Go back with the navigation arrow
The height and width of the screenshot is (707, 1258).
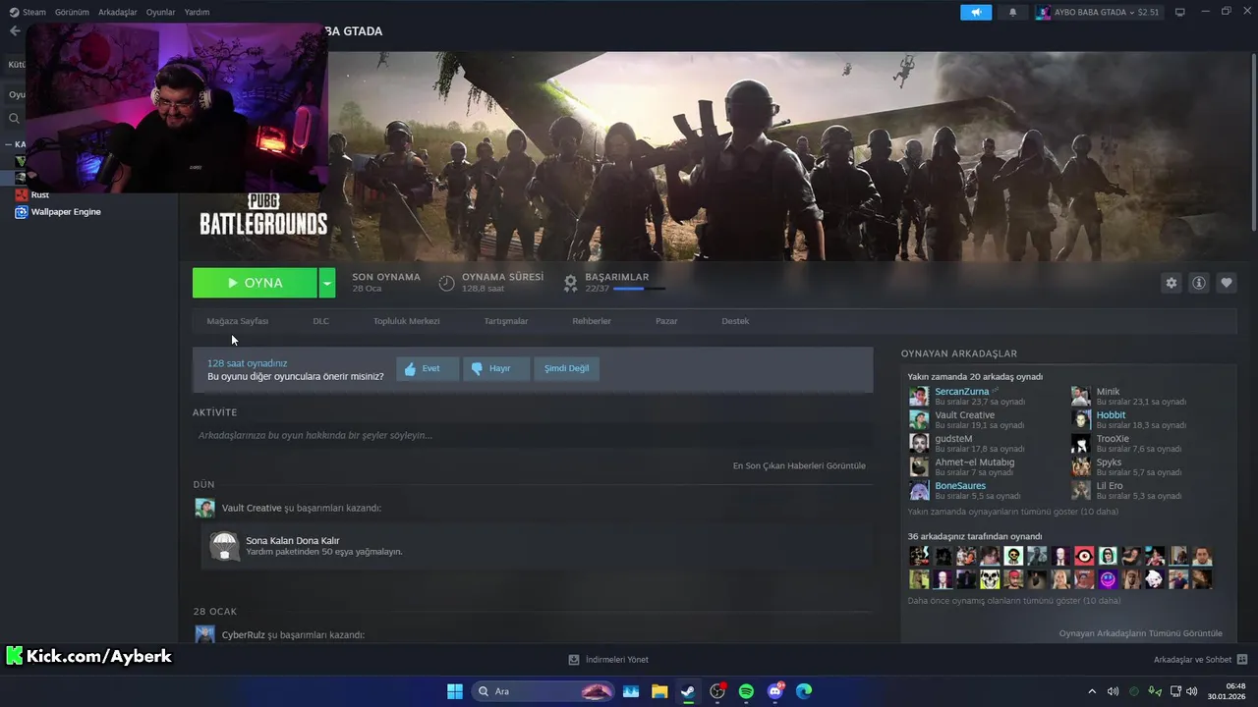tap(14, 31)
